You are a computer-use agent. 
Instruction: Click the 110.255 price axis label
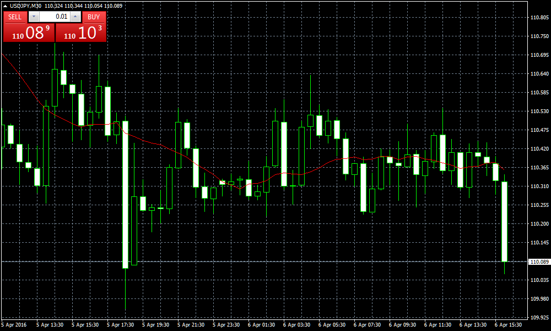click(539, 205)
